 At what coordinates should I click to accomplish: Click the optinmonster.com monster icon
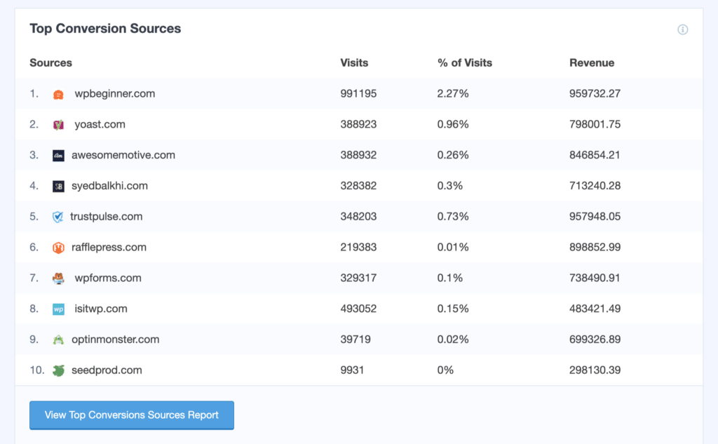tap(58, 339)
